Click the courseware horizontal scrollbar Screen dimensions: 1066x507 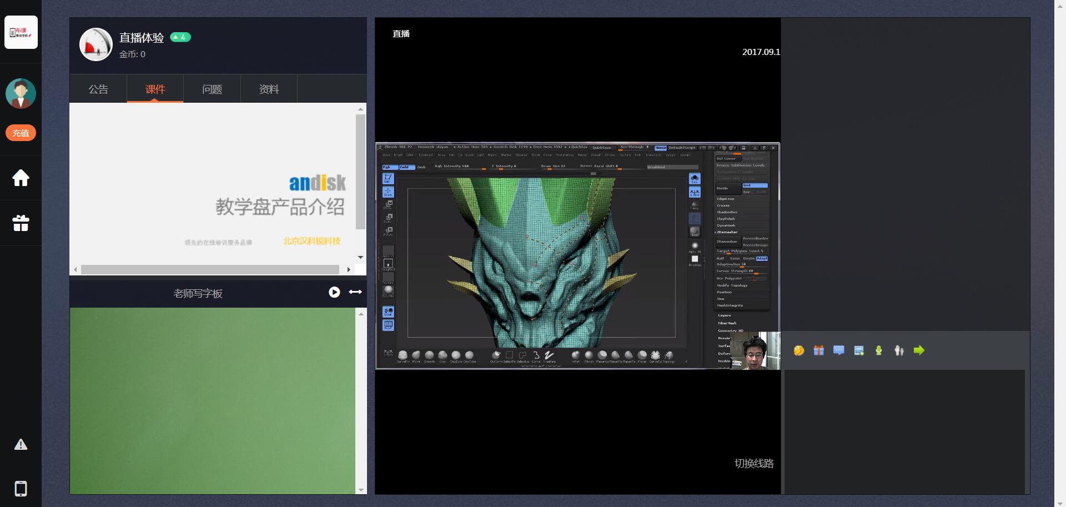point(210,270)
